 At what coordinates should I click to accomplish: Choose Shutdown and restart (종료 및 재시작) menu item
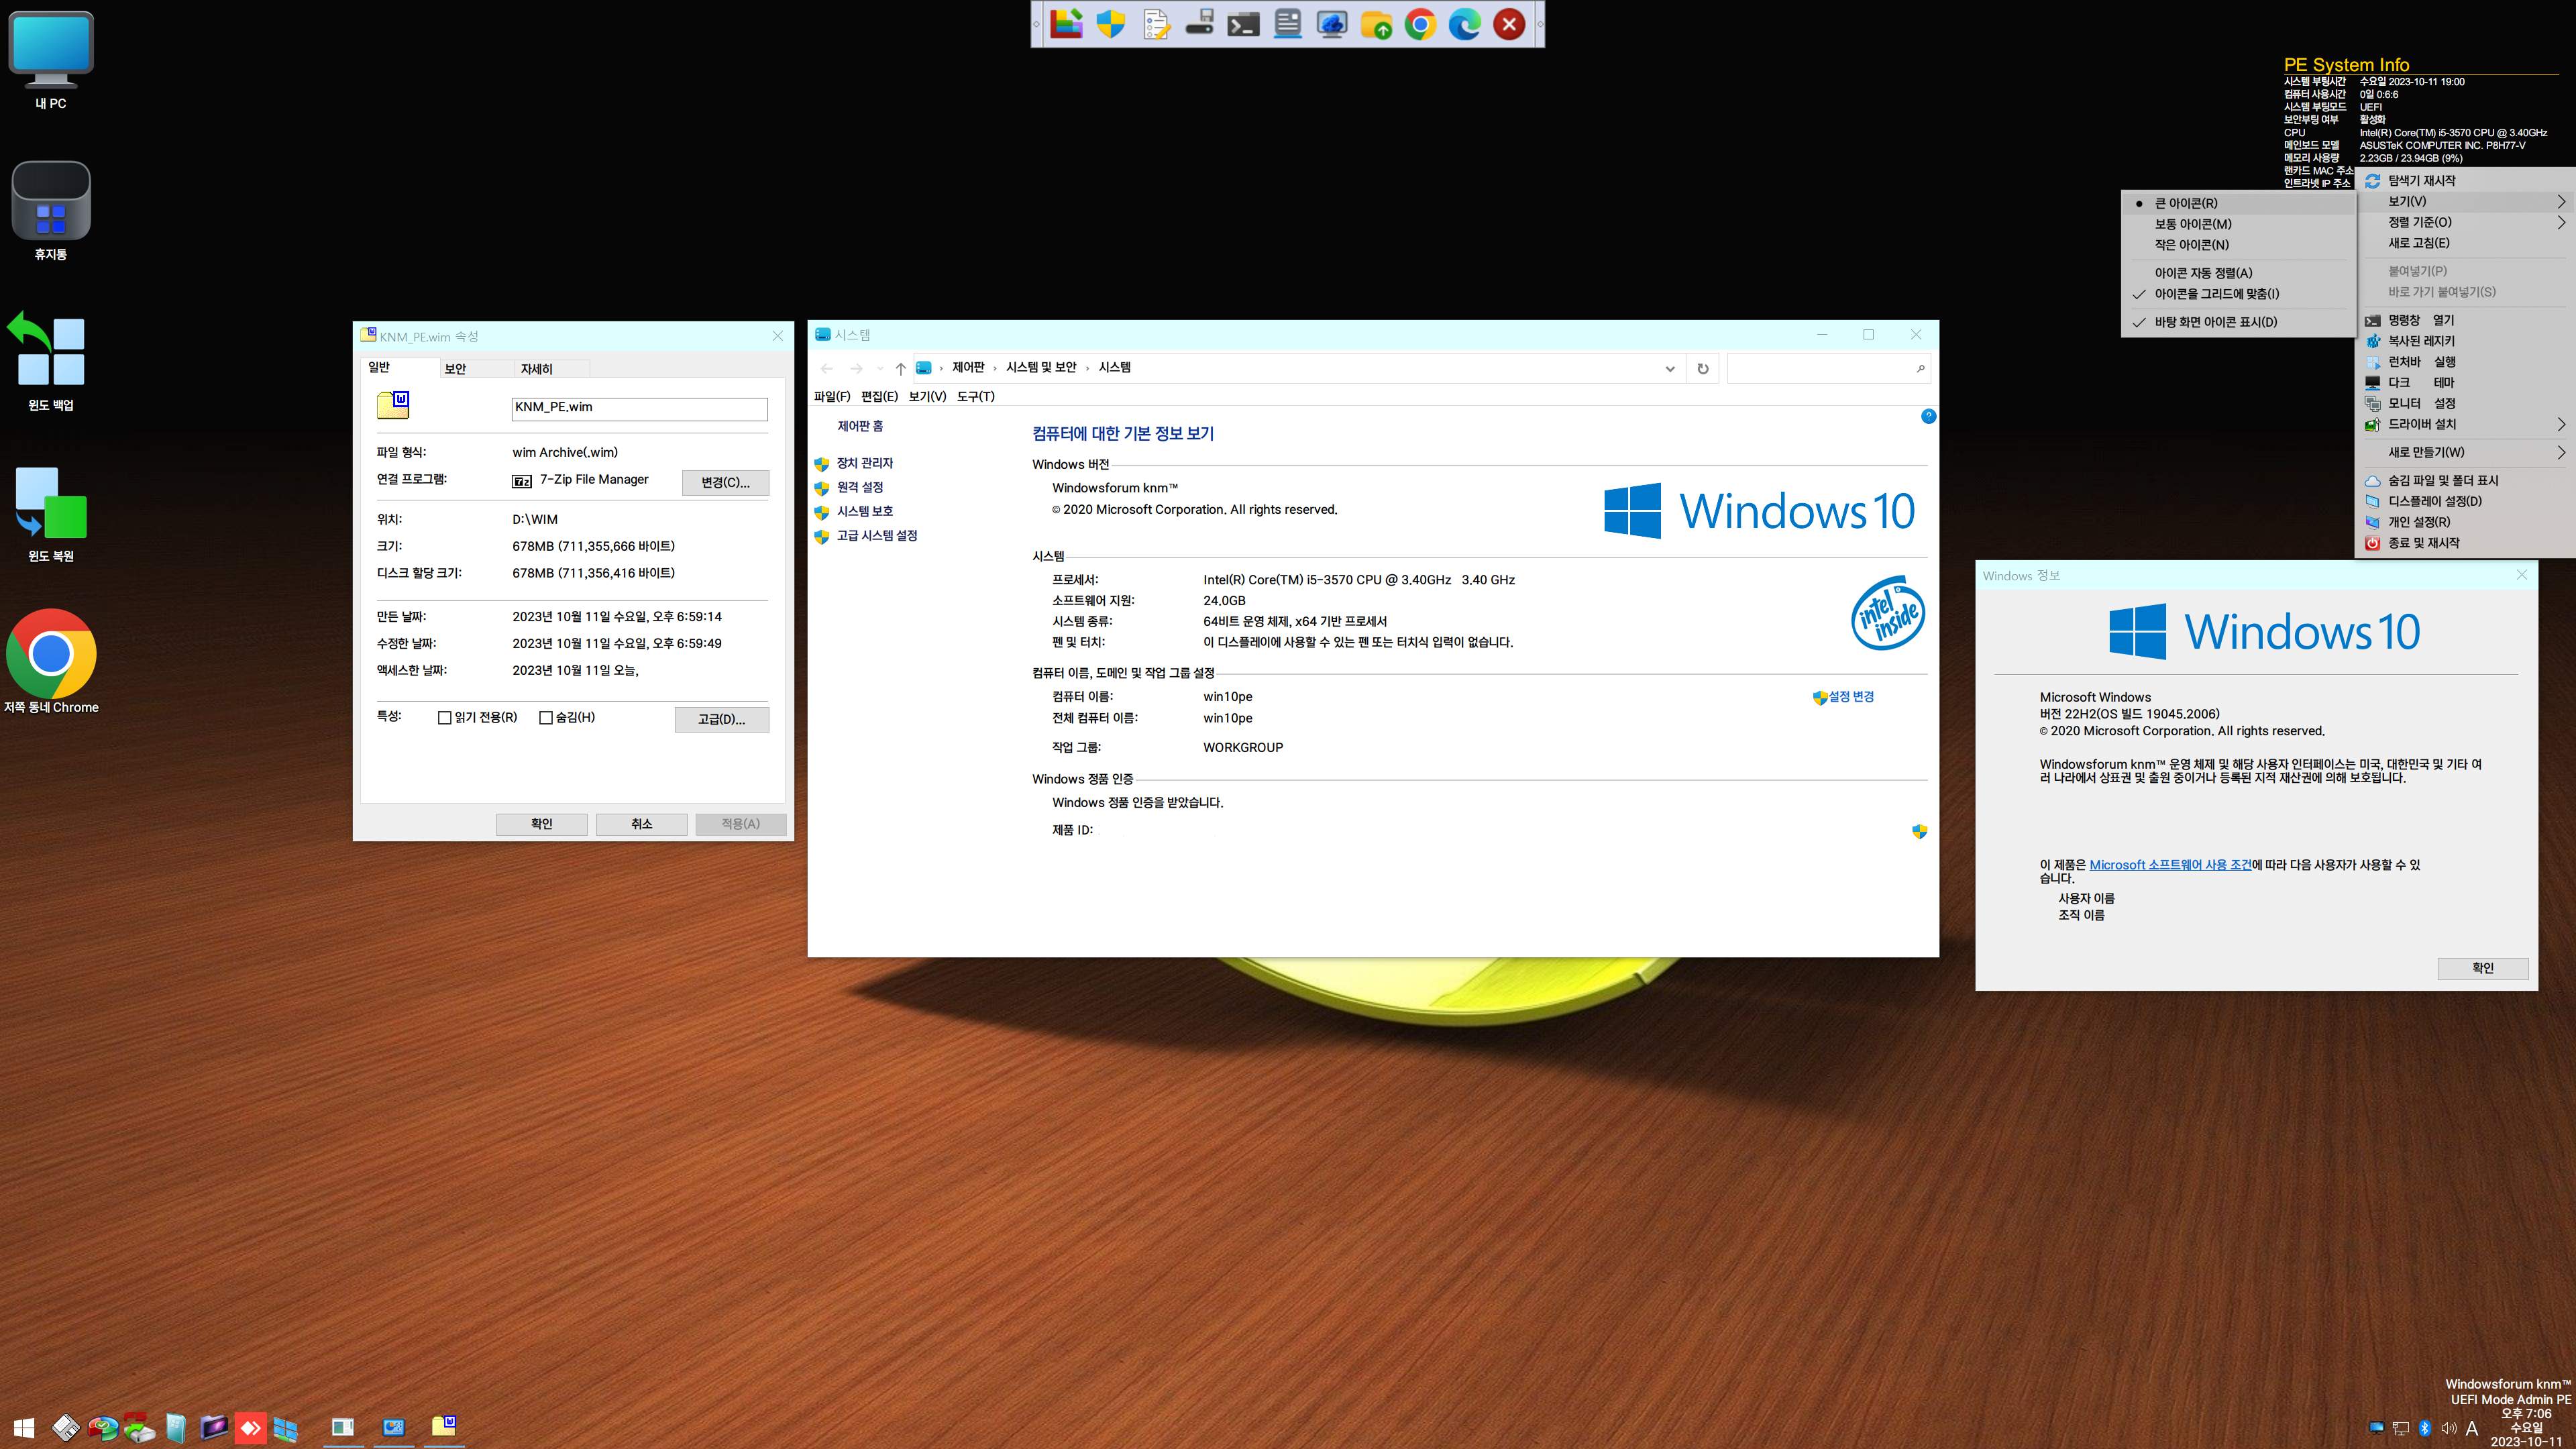2466,543
